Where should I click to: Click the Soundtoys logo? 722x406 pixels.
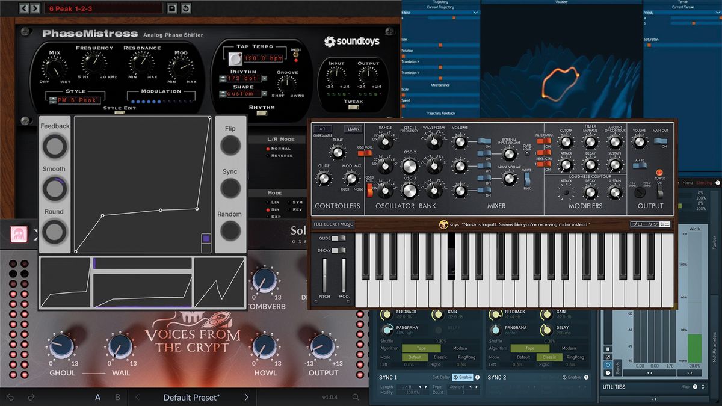353,42
